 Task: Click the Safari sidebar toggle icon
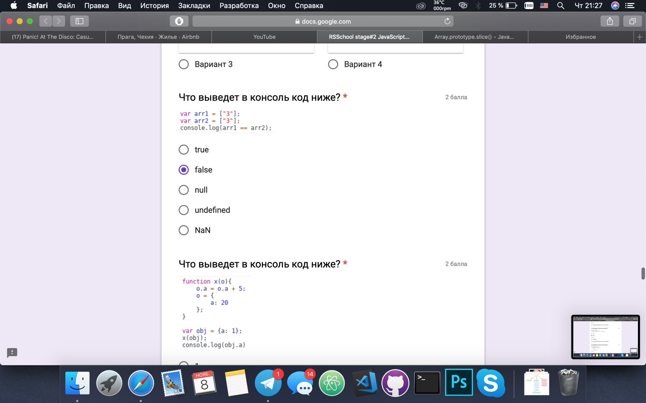point(79,21)
